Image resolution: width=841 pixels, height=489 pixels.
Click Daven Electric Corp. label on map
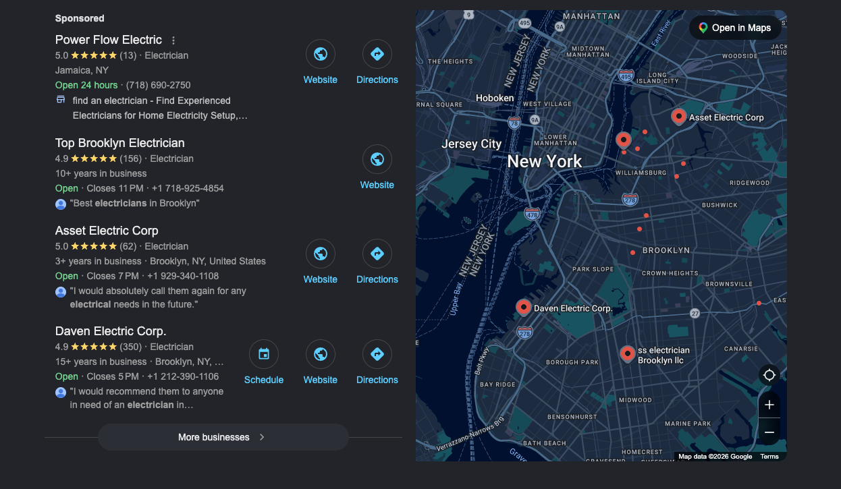pos(573,308)
